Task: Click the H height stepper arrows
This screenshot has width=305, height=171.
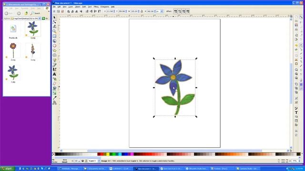Action: coord(155,11)
